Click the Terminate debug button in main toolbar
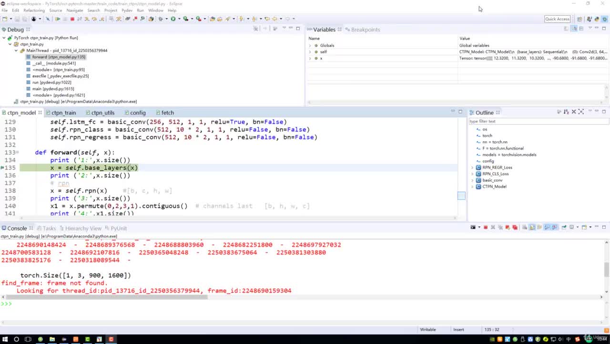 click(72, 19)
